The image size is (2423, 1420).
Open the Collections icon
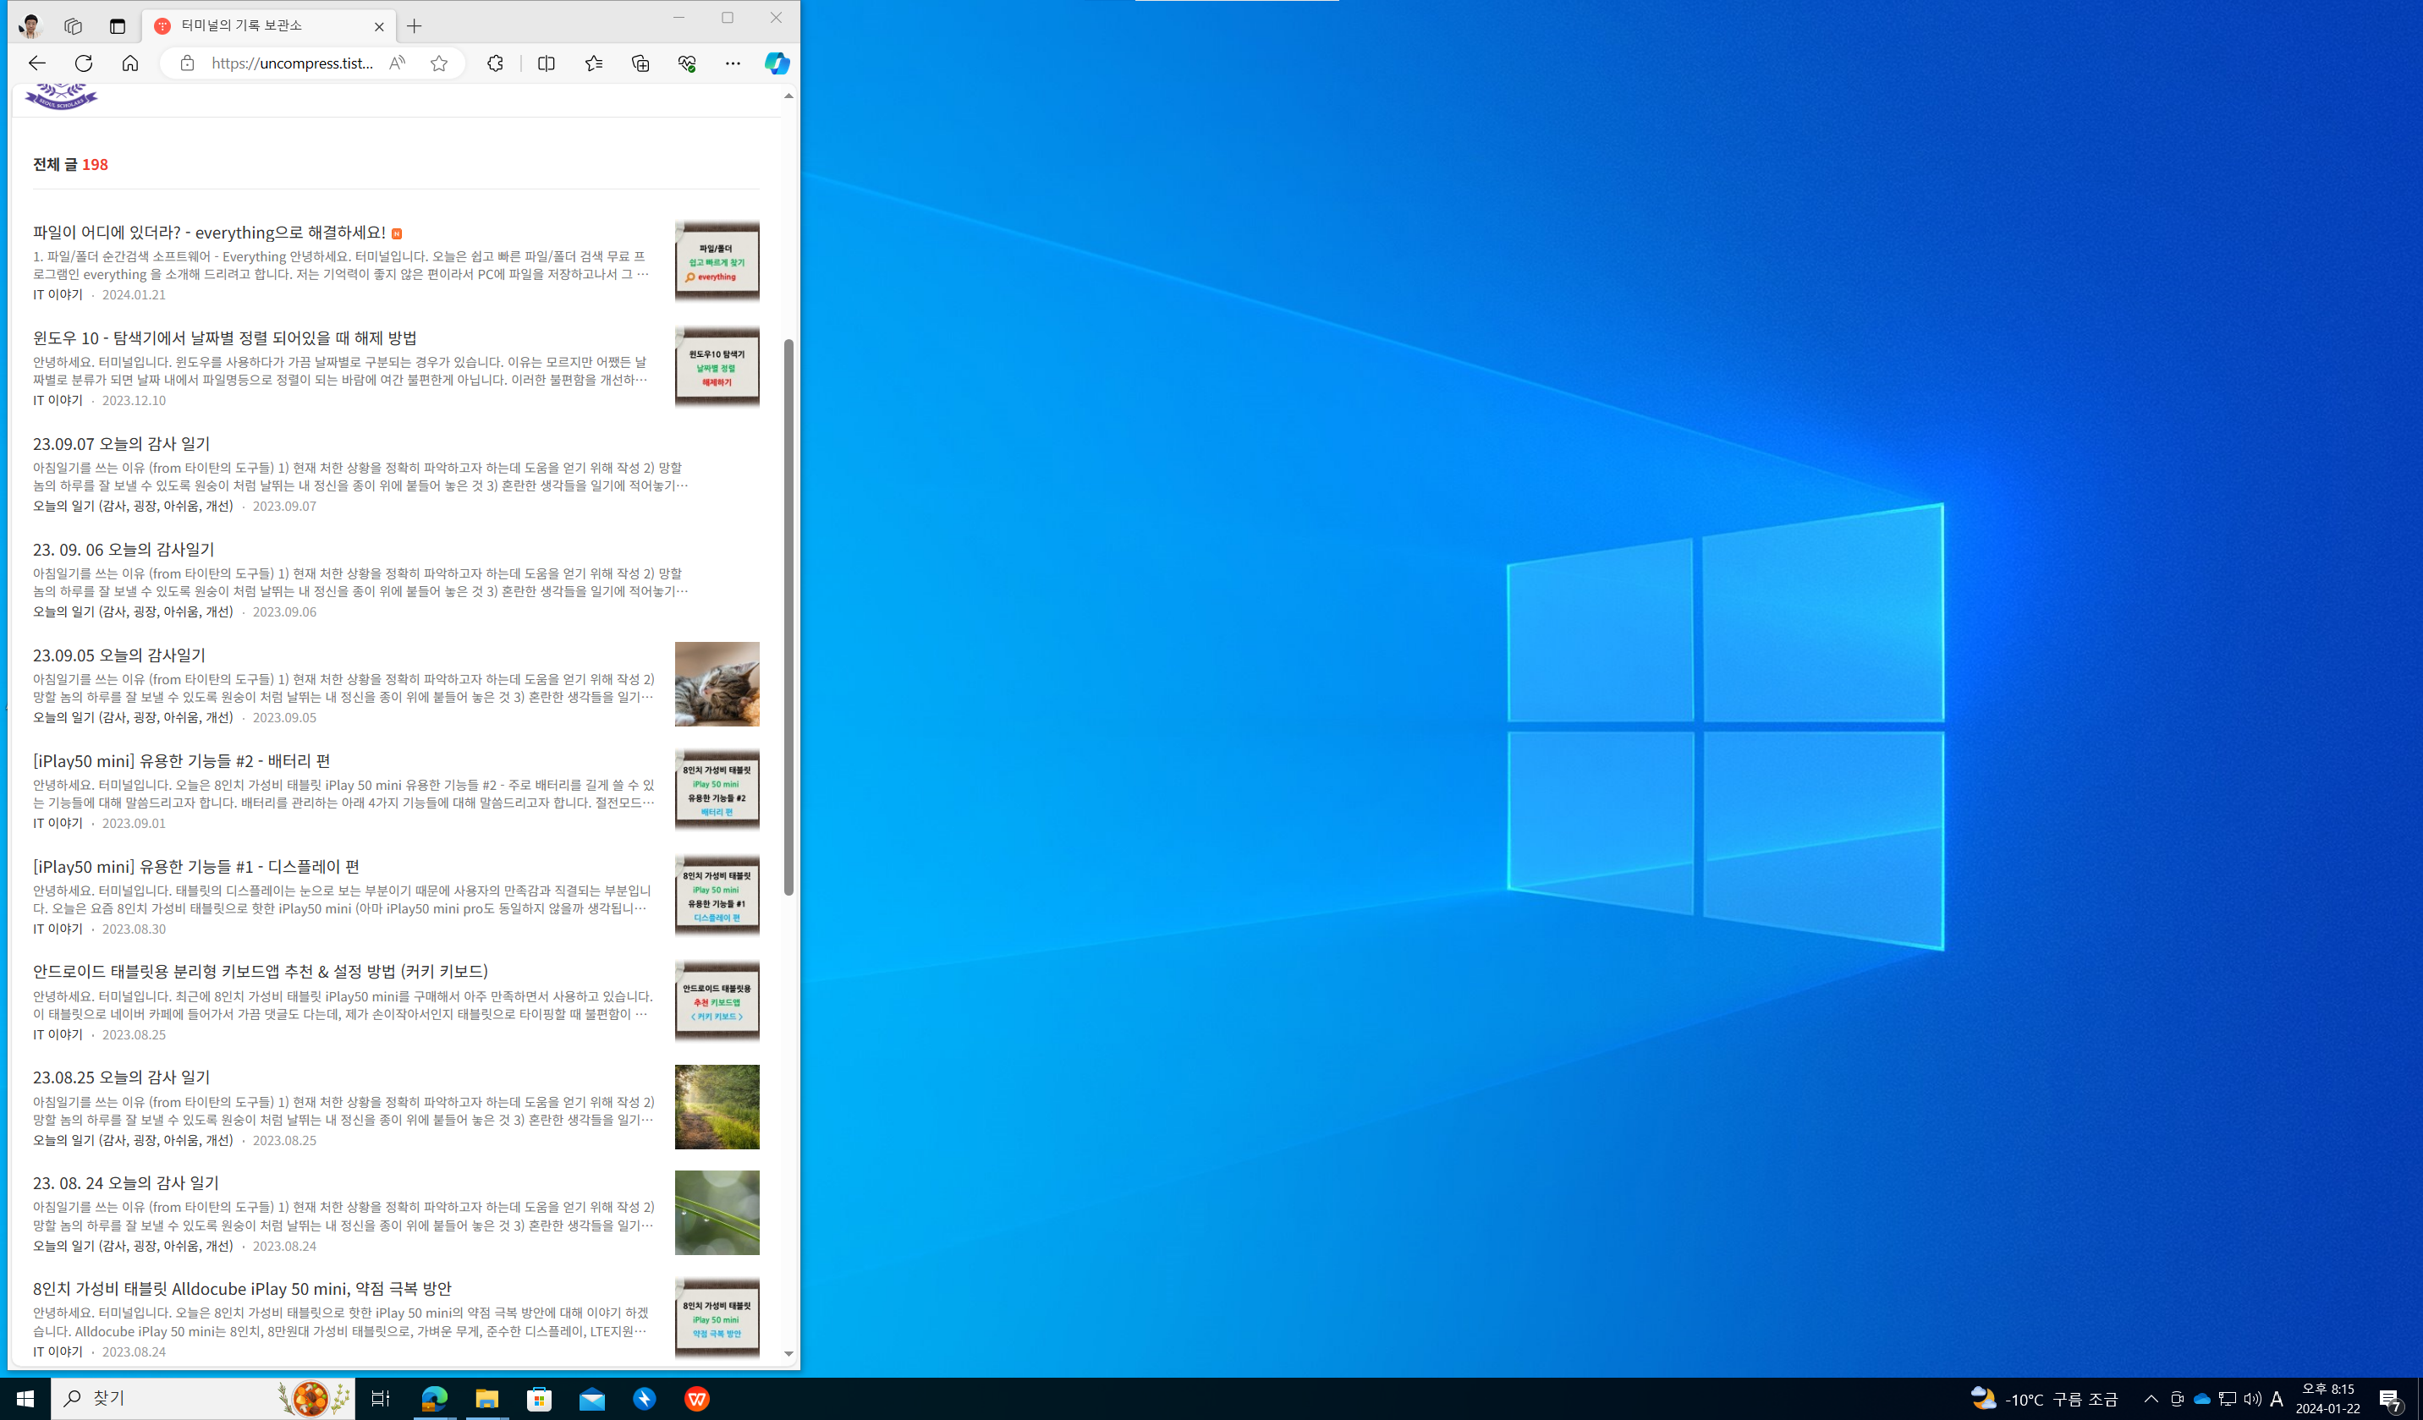[x=640, y=63]
